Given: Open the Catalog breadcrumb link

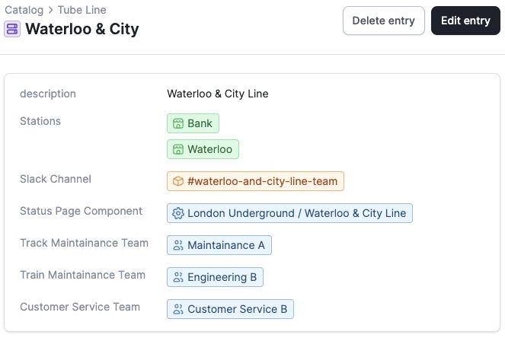Looking at the screenshot, I should point(24,11).
